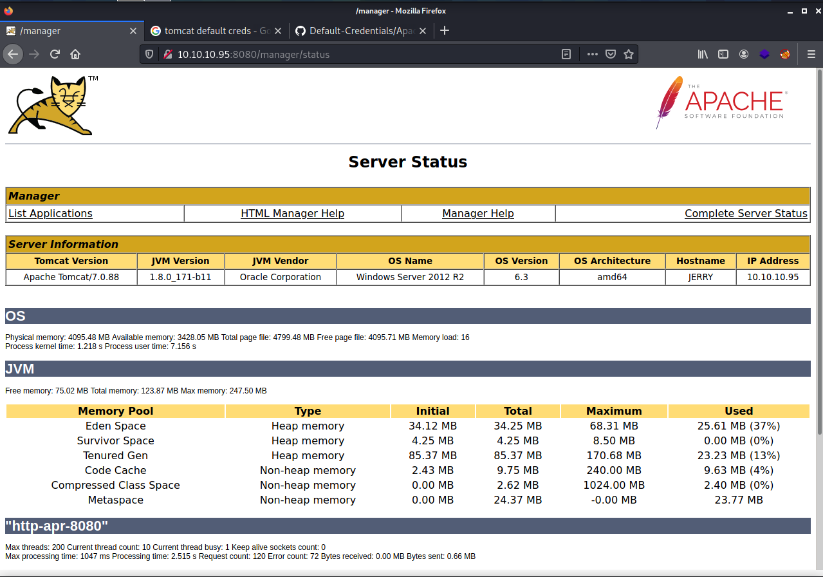Go to the Firefox home page icon
Viewport: 823px width, 577px height.
coord(75,54)
